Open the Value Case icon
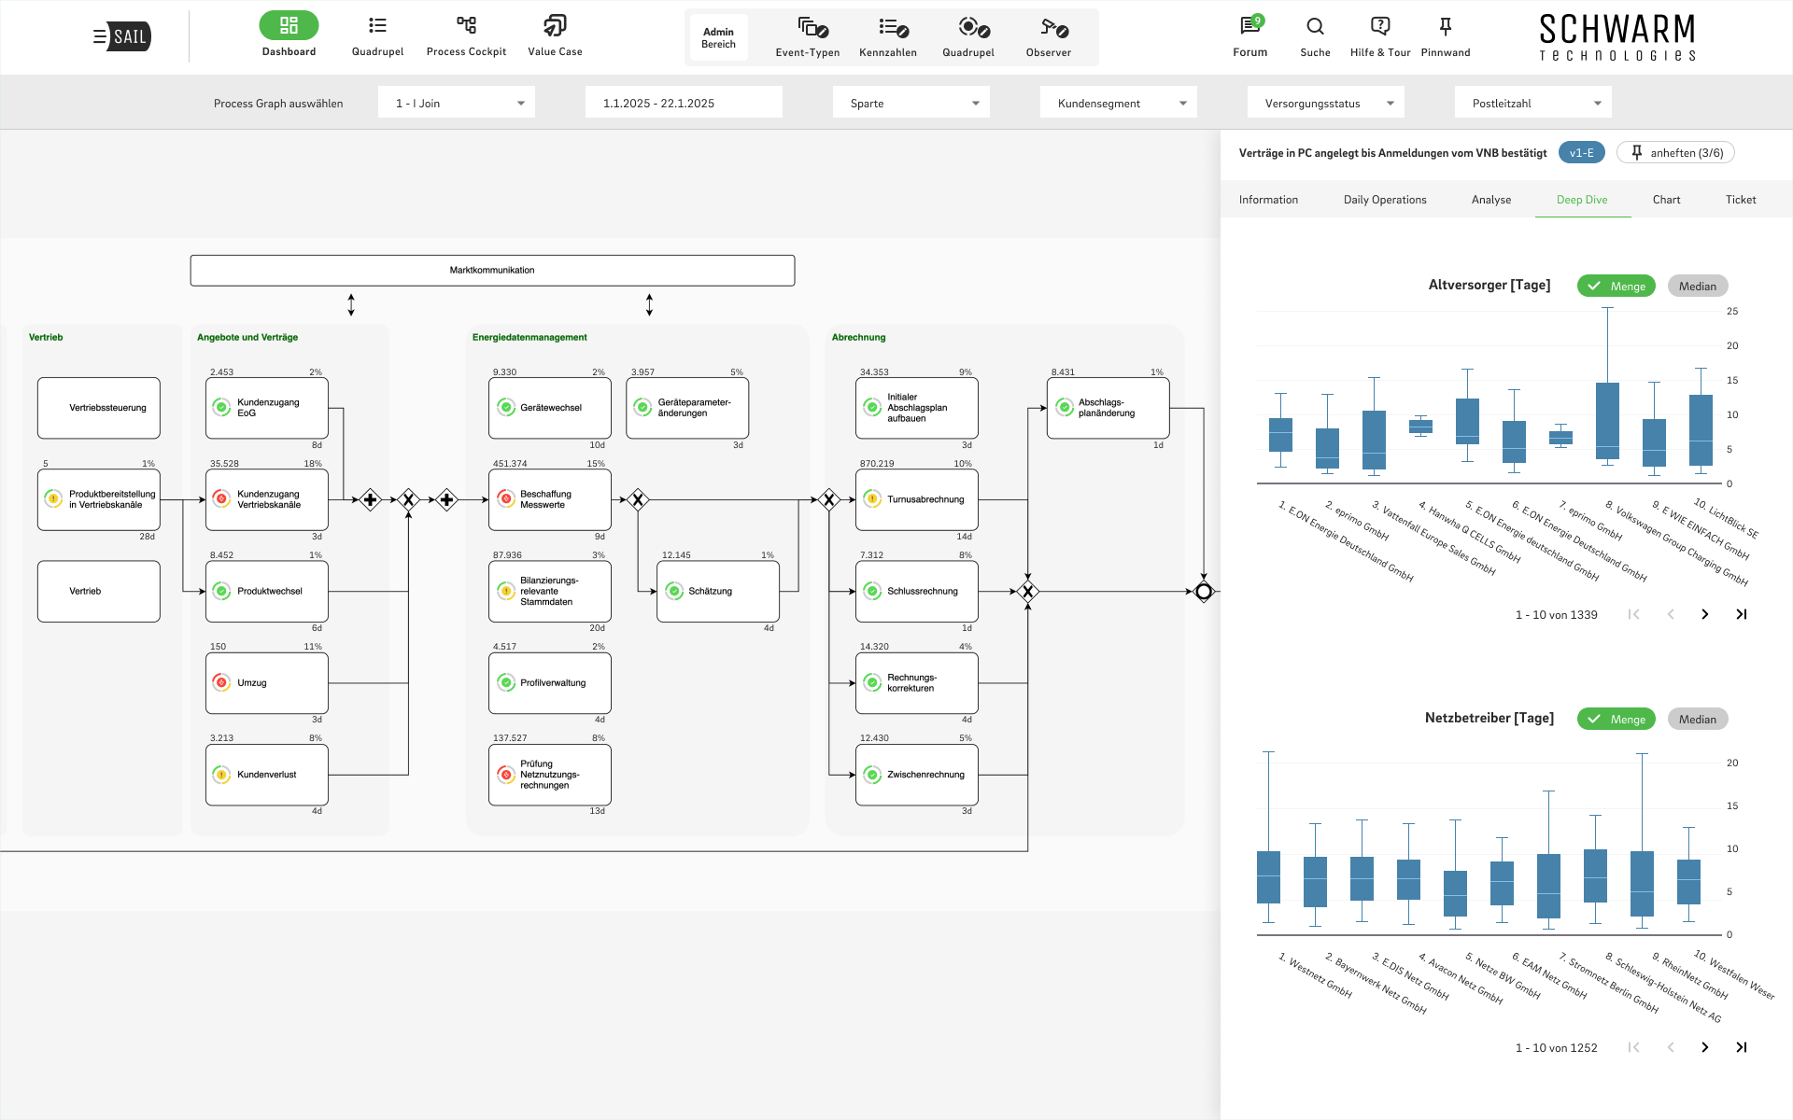 click(x=555, y=25)
